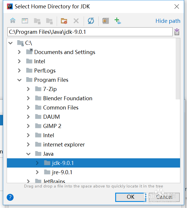Click the tree's vertical scrollbar thumb
The image size is (187, 208).
(178, 69)
